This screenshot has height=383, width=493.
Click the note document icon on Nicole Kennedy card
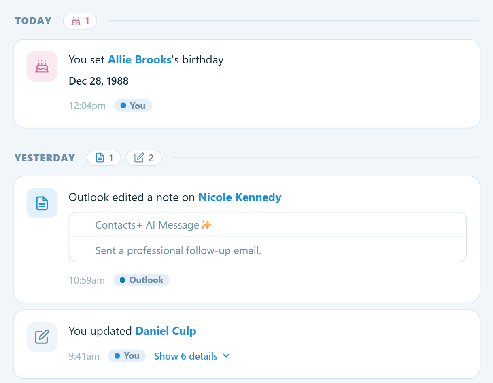coord(42,203)
